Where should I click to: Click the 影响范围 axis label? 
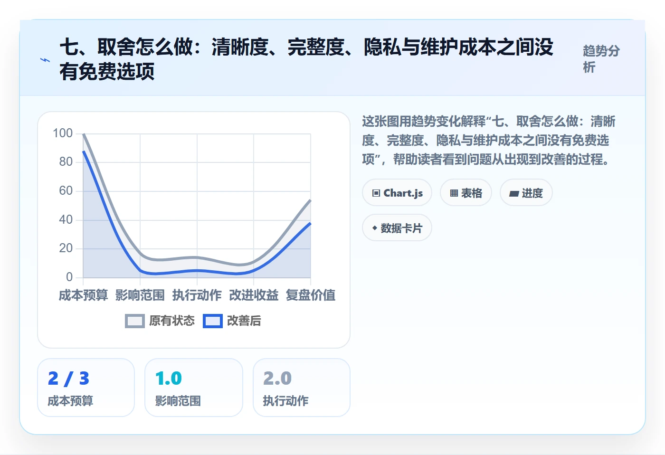(140, 295)
